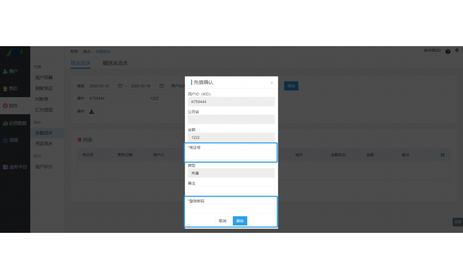Click the help question mark icon top right

click(447, 51)
